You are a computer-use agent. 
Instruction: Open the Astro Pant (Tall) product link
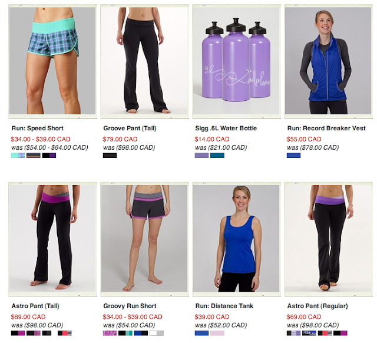(35, 306)
